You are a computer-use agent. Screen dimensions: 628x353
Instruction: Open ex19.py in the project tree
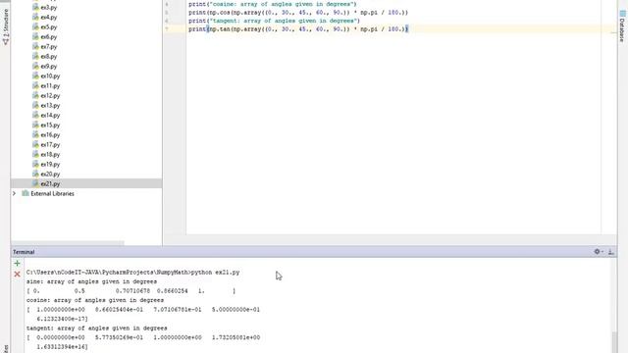pyautogui.click(x=50, y=165)
